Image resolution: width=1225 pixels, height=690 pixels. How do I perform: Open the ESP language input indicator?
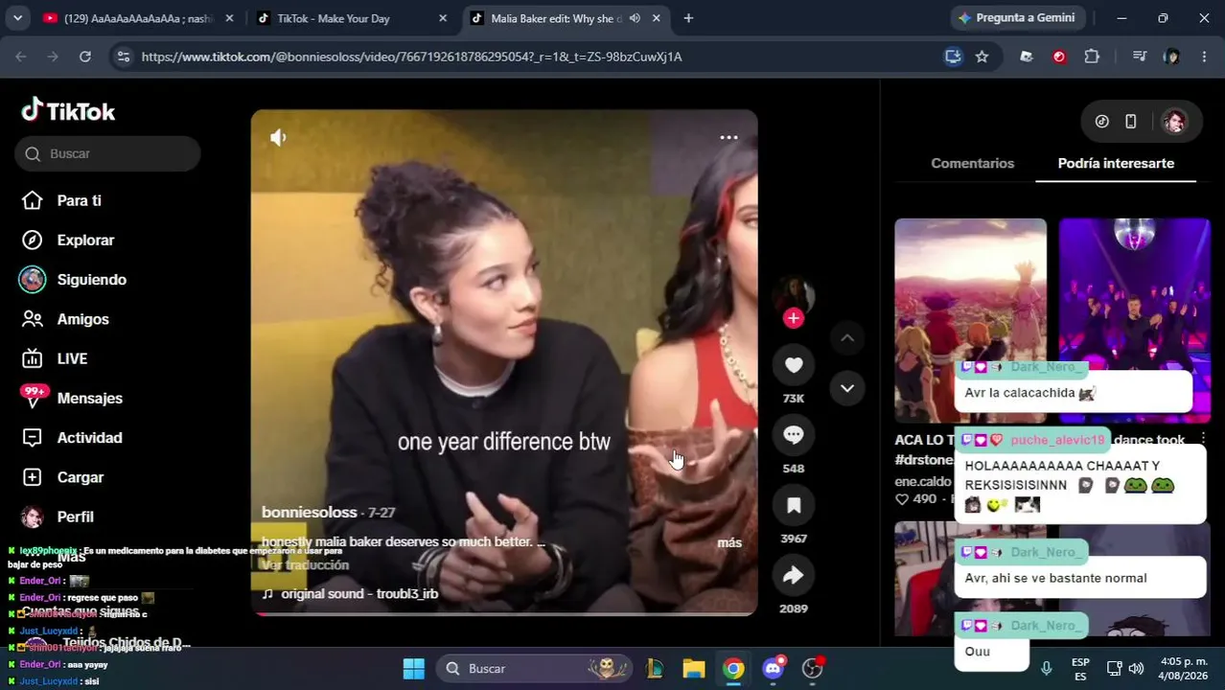coord(1080,668)
